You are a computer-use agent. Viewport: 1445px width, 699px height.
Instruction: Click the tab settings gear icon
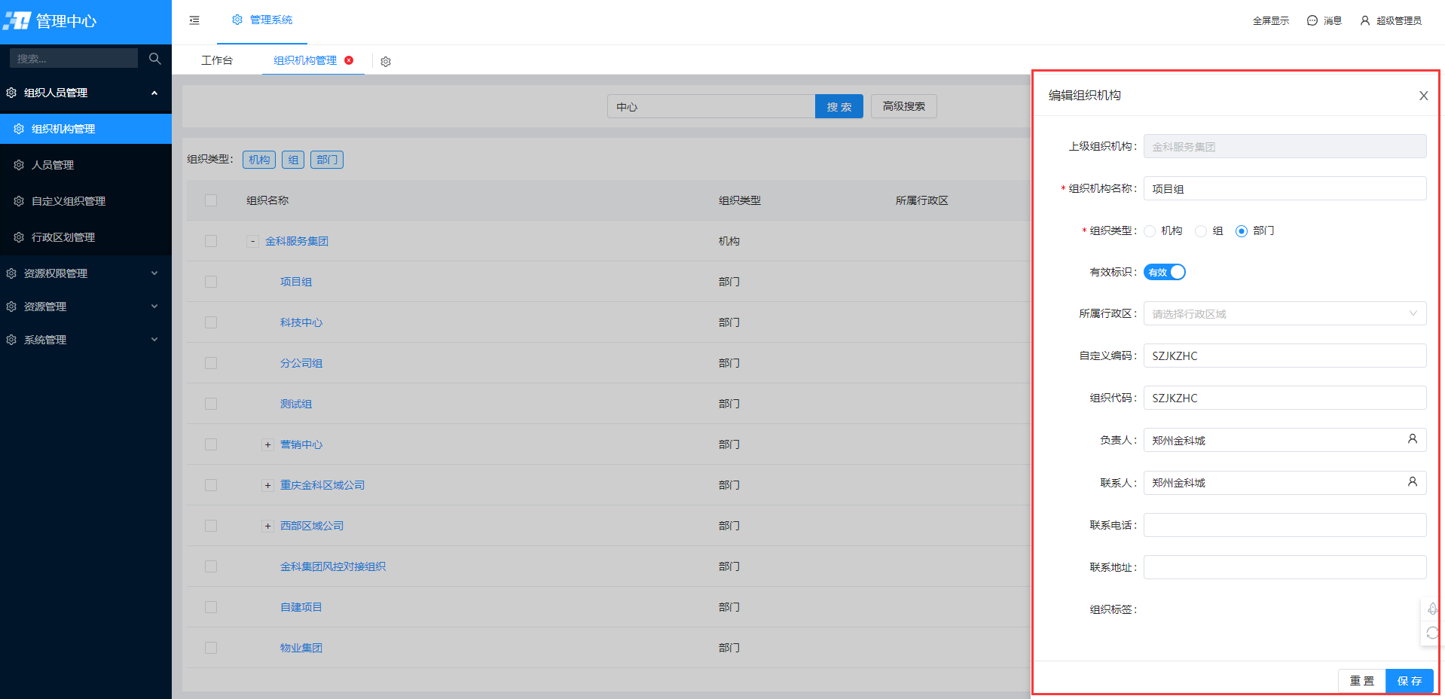(386, 62)
